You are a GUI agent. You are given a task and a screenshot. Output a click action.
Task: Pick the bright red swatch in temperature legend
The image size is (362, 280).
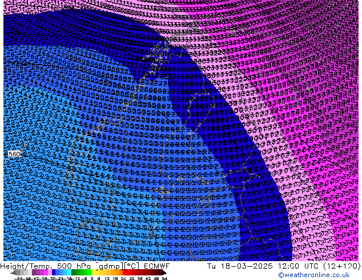click(x=124, y=272)
